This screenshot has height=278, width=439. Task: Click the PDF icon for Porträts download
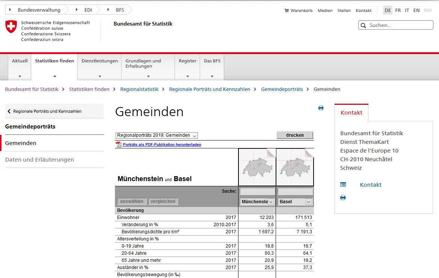(x=119, y=145)
